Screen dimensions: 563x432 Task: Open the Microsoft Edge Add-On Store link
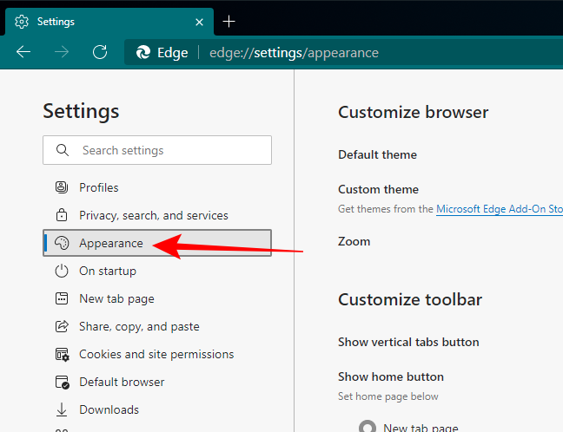click(499, 209)
